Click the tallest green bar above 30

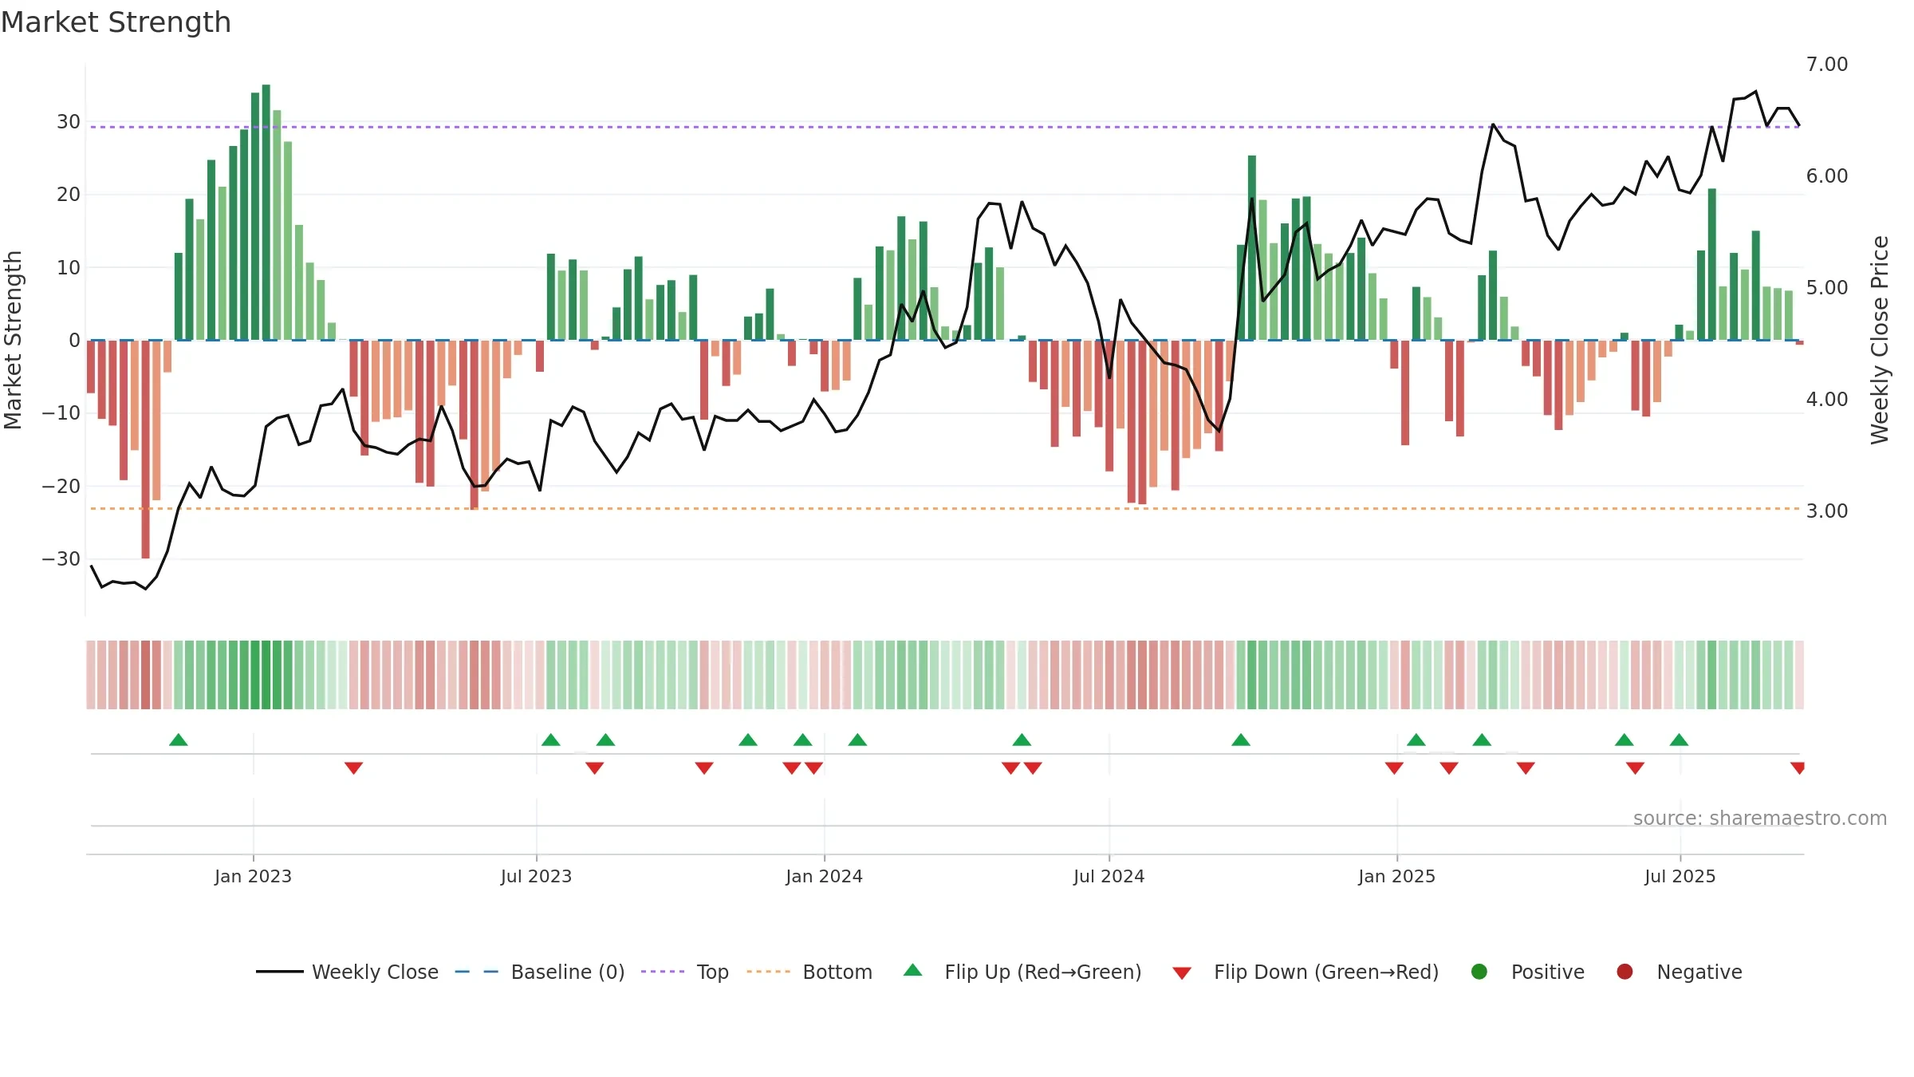[266, 212]
